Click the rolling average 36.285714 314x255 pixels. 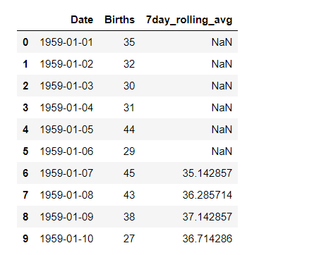[x=207, y=195]
